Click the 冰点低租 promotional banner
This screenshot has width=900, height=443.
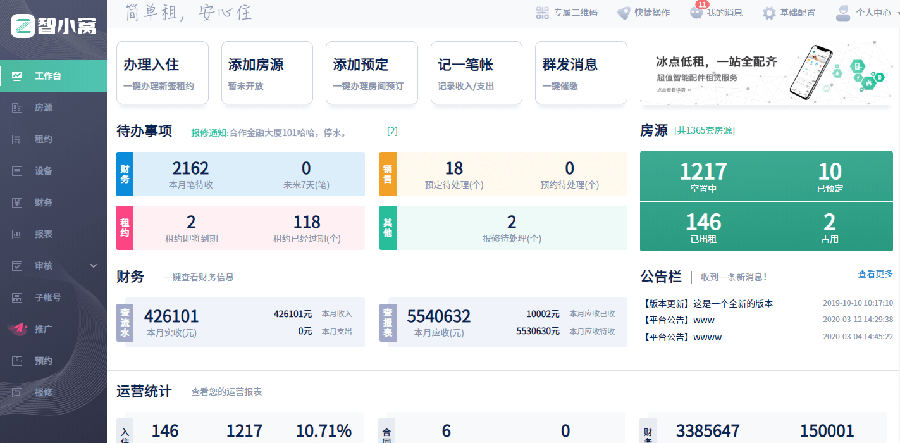(767, 73)
